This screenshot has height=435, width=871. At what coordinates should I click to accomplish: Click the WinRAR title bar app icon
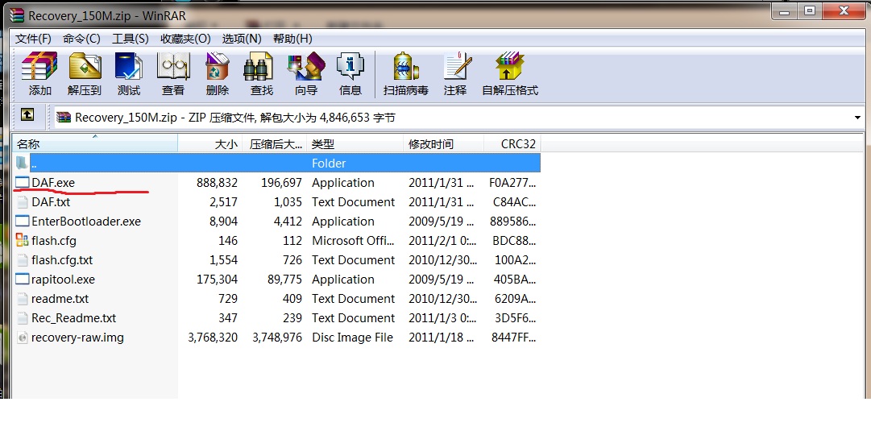tap(17, 15)
